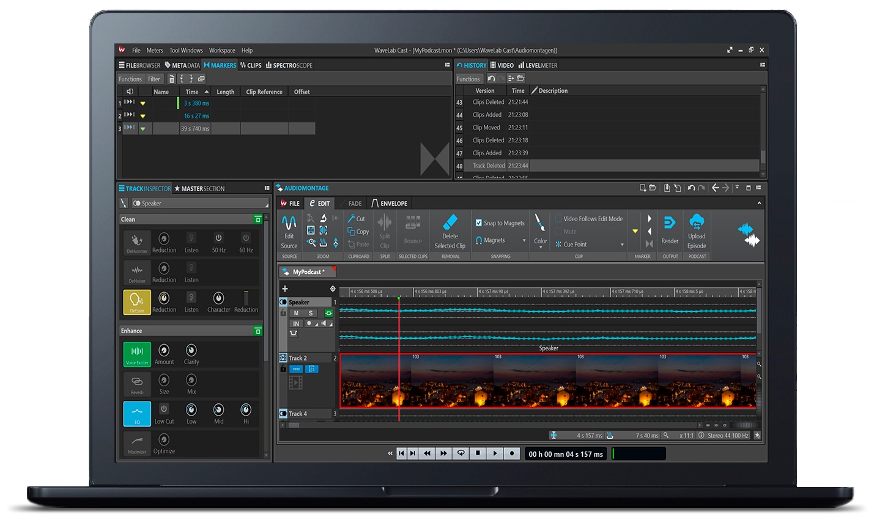Open the Magnets dropdown
This screenshot has height=514, width=874.
tap(524, 241)
